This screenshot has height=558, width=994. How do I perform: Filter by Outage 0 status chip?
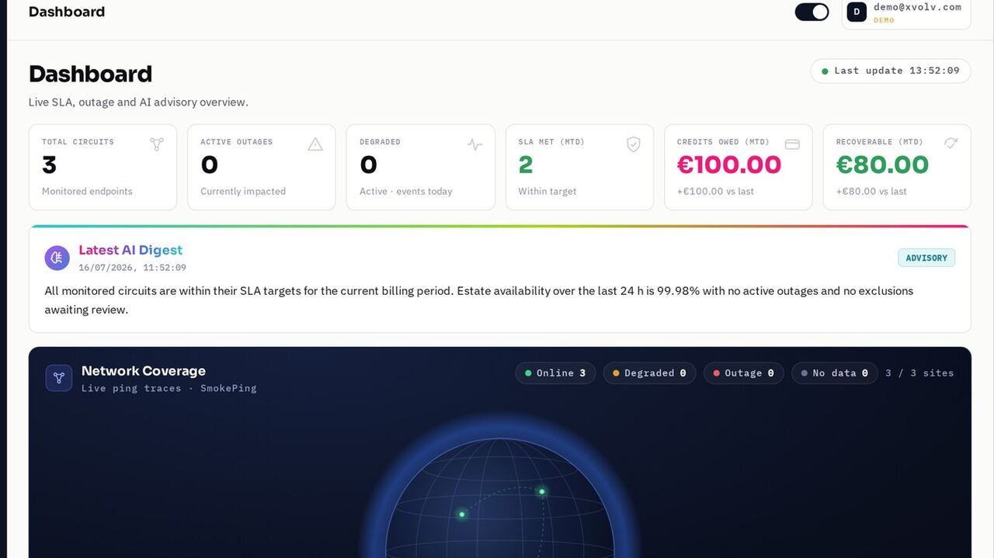pyautogui.click(x=743, y=373)
